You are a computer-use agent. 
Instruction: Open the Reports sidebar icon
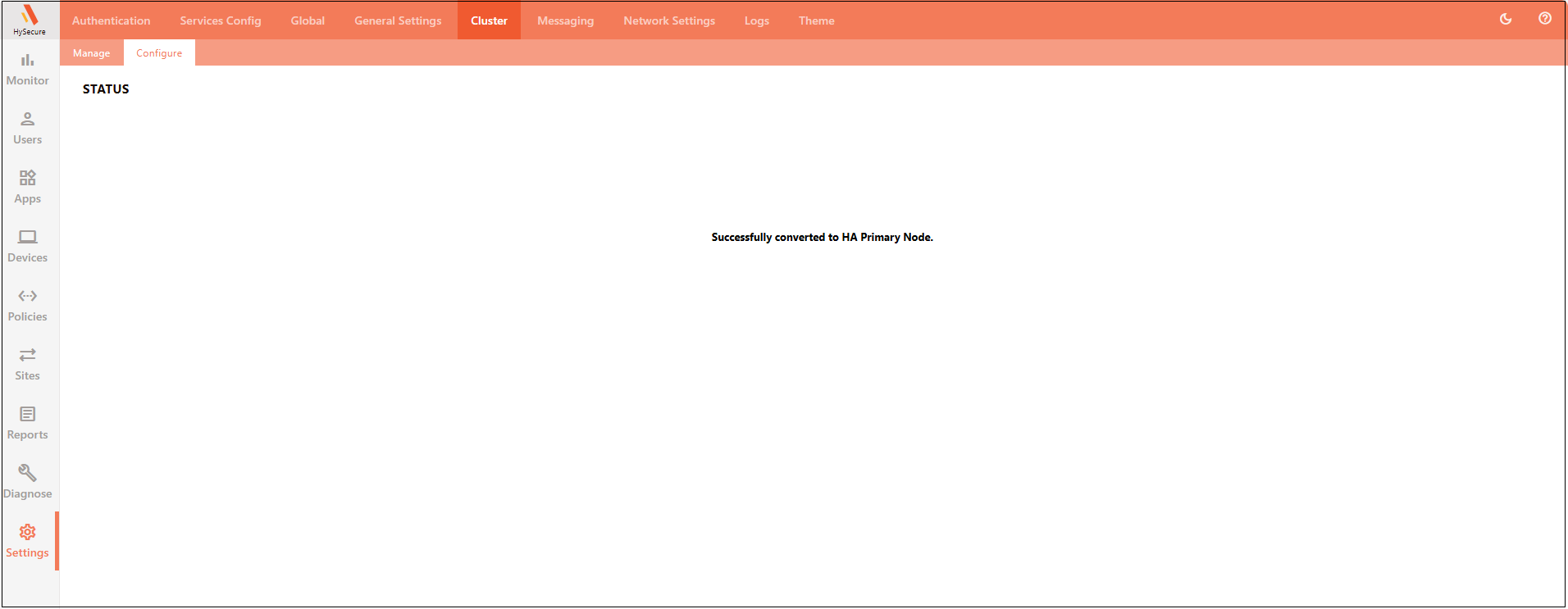pyautogui.click(x=27, y=414)
